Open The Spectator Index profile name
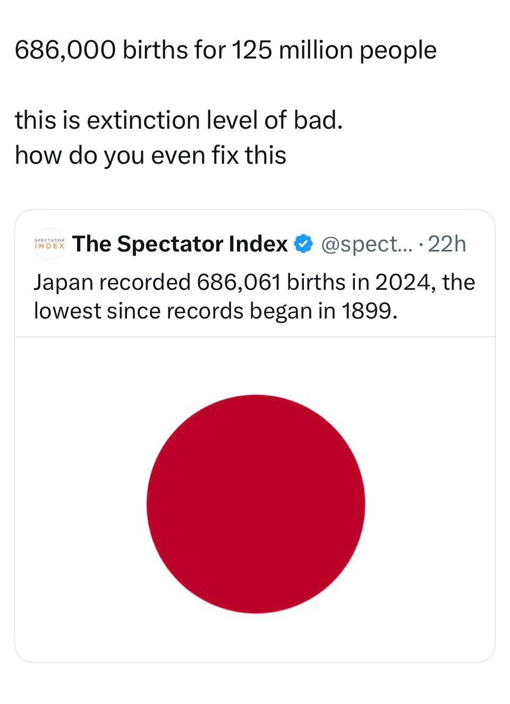The image size is (510, 704). tap(180, 244)
